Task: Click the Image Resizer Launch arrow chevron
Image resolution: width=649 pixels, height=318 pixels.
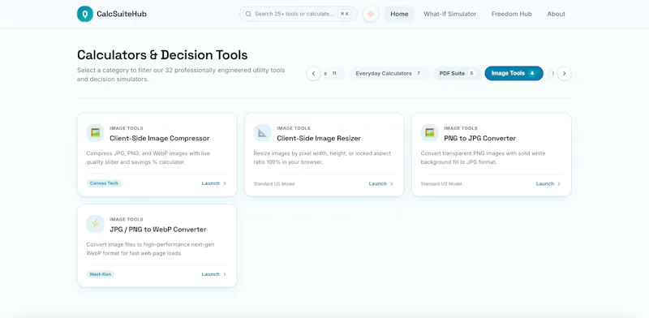Action: click(x=392, y=183)
